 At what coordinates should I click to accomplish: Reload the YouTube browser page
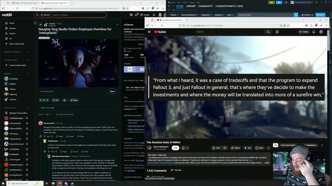[x=162, y=25]
